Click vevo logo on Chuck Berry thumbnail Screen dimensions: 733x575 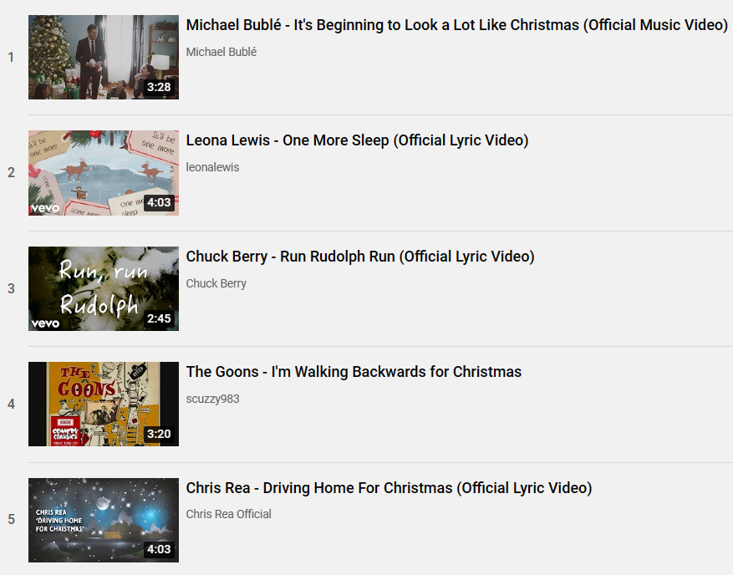[45, 323]
